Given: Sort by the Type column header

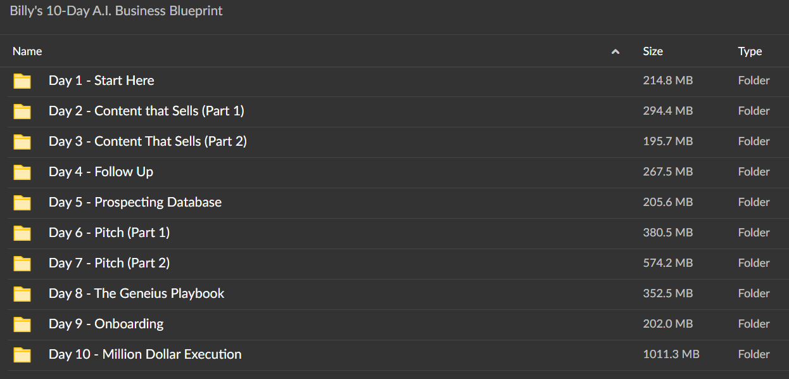Looking at the screenshot, I should point(750,51).
